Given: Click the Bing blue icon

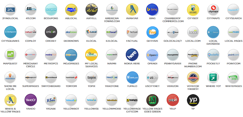Looking at the screenshot, I should tap(152, 10).
